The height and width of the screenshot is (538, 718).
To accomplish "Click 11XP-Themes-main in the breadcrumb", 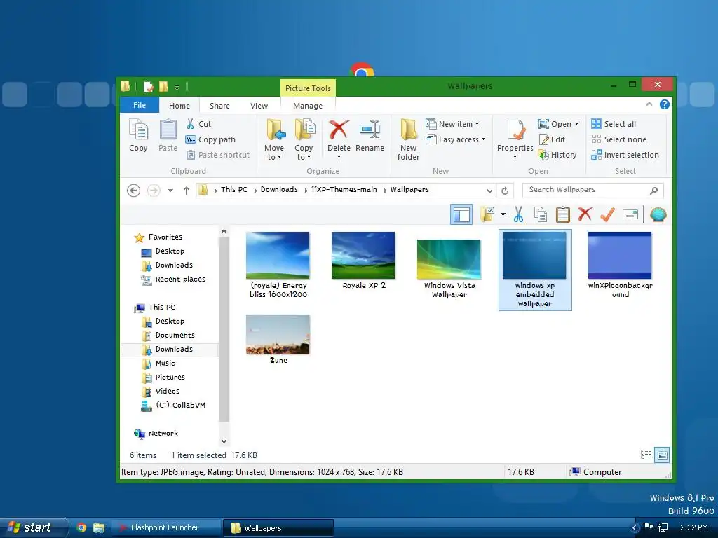I will [x=344, y=189].
